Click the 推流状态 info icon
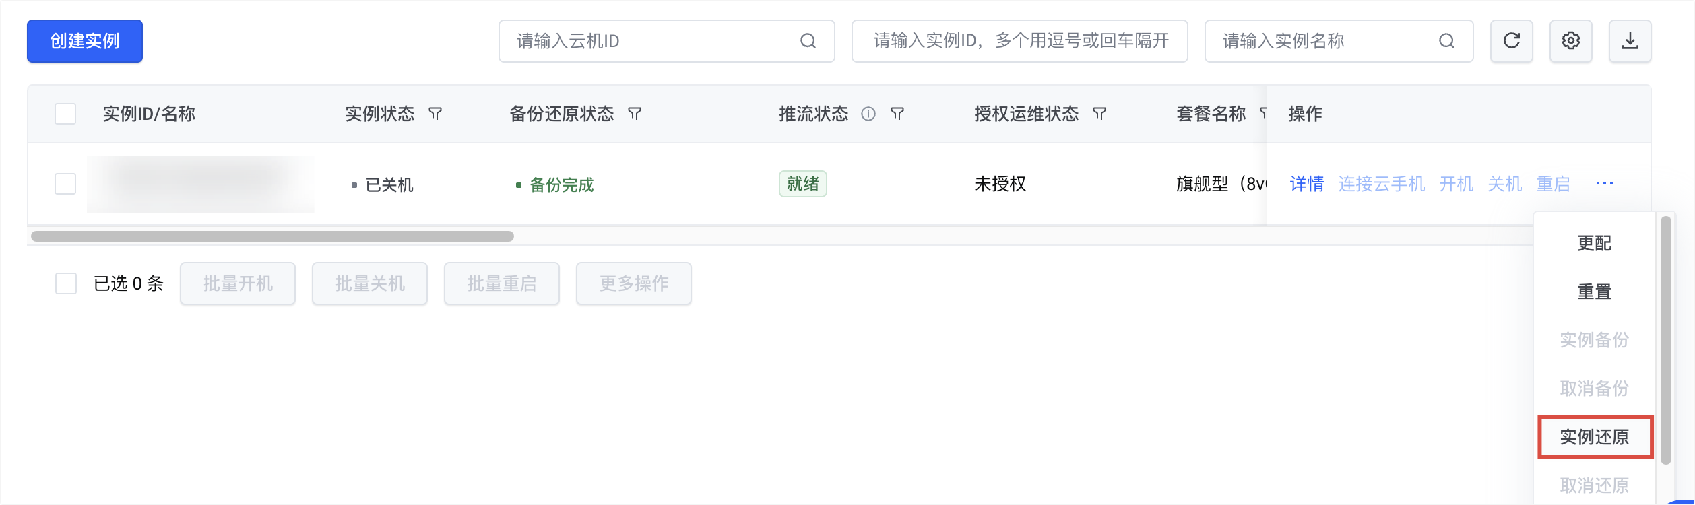The width and height of the screenshot is (1695, 505). 868,114
